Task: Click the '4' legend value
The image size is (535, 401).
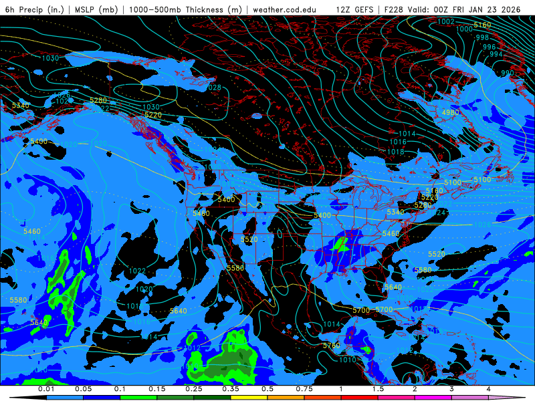Action: click(489, 389)
